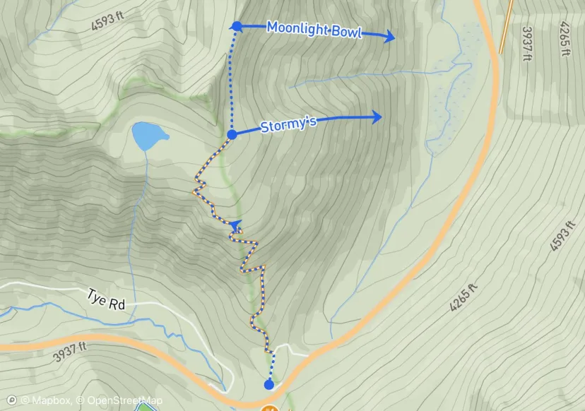Viewport: 585px width, 411px height.
Task: Click the dotted line between Stormy's and Moonlight Bowl
Action: point(231,81)
